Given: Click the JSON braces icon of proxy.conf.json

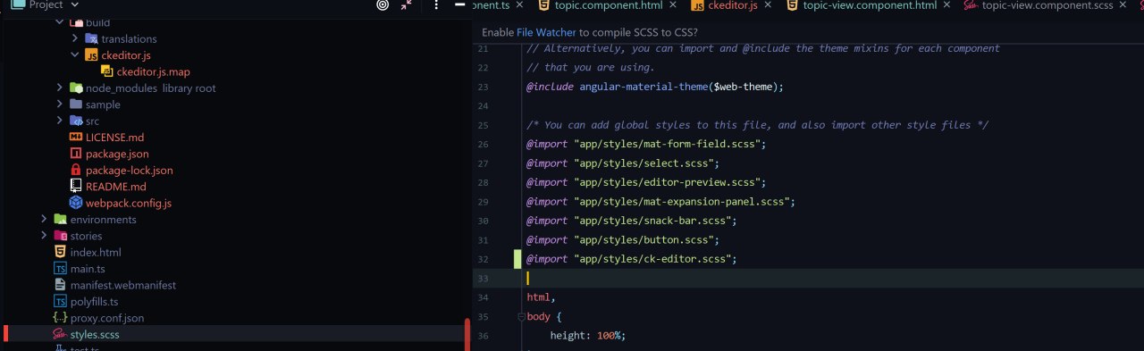Looking at the screenshot, I should click(60, 318).
